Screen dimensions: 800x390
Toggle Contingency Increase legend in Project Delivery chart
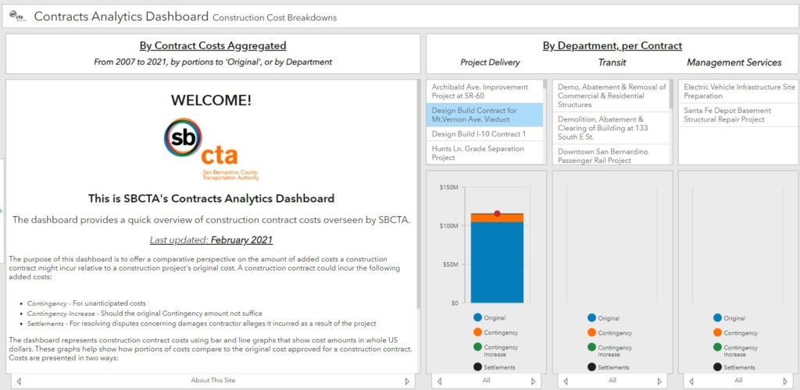coord(488,350)
